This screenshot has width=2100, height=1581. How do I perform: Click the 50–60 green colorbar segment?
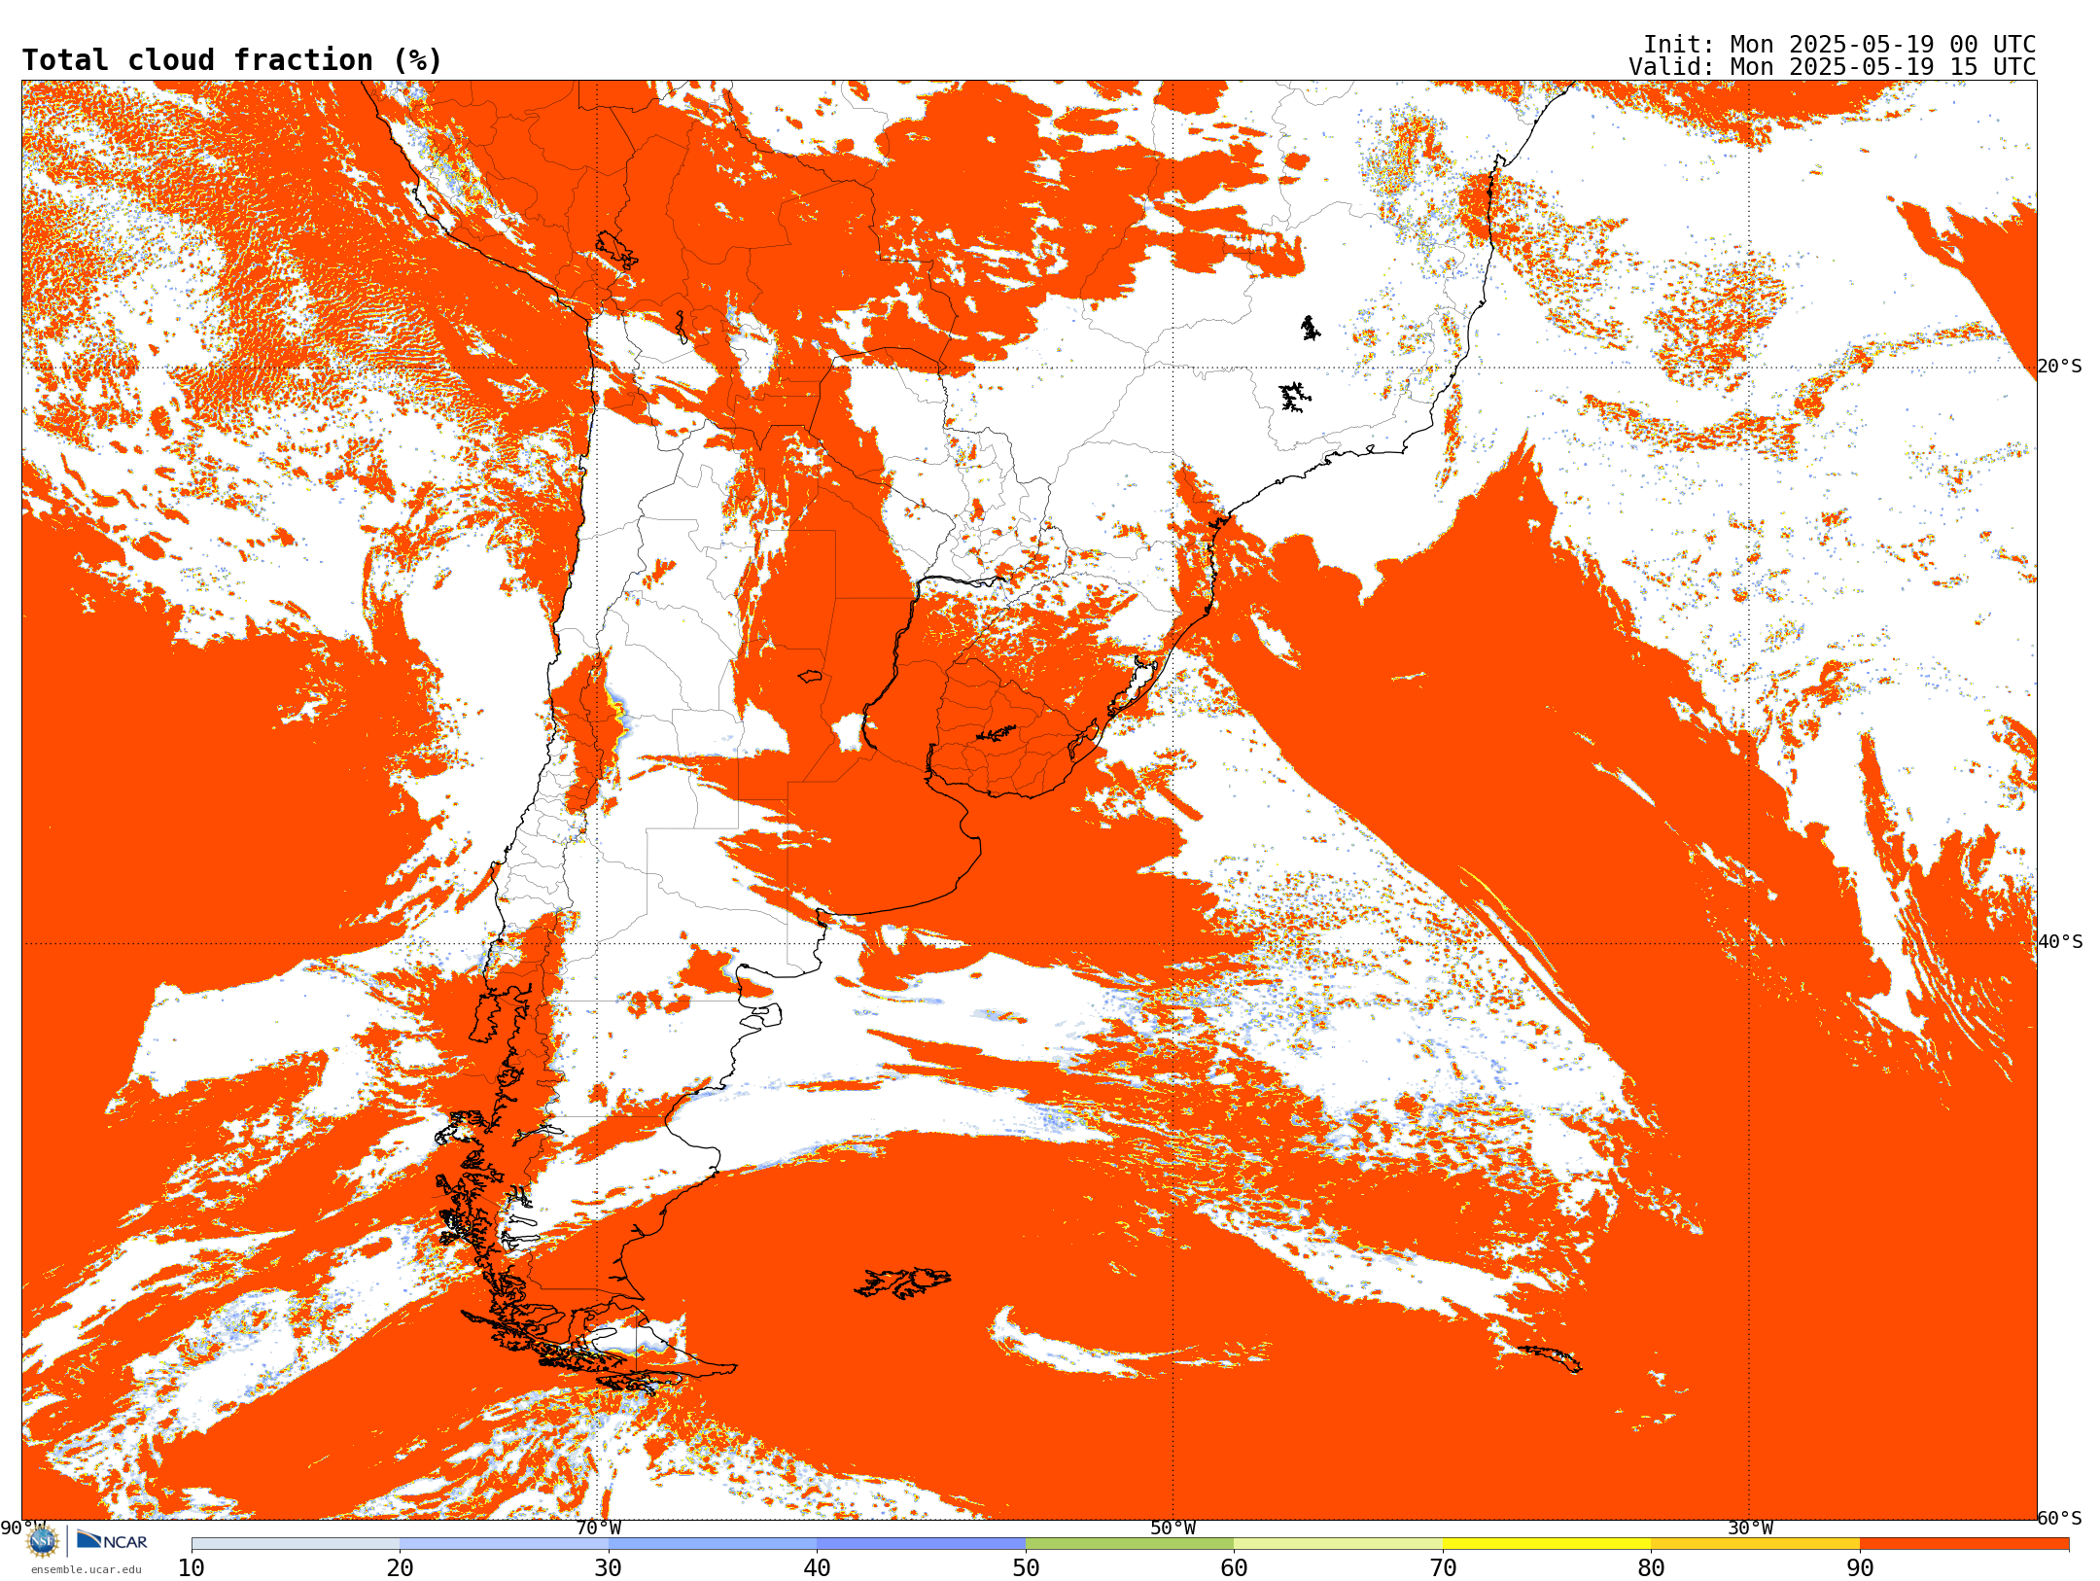1130,1544
